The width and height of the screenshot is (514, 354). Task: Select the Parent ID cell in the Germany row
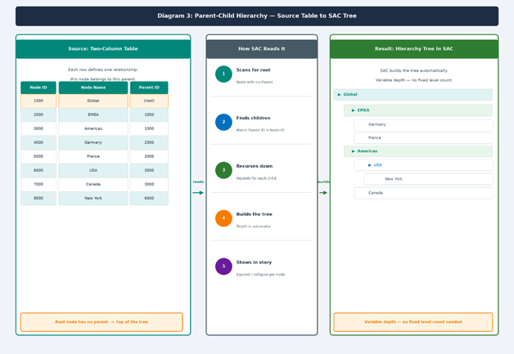pyautogui.click(x=149, y=143)
